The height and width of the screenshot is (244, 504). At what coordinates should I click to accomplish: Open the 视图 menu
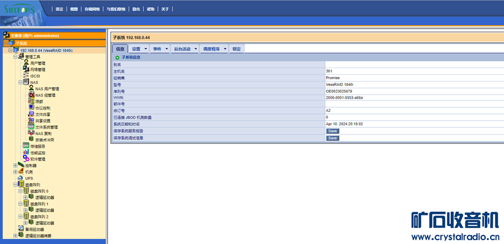click(74, 9)
